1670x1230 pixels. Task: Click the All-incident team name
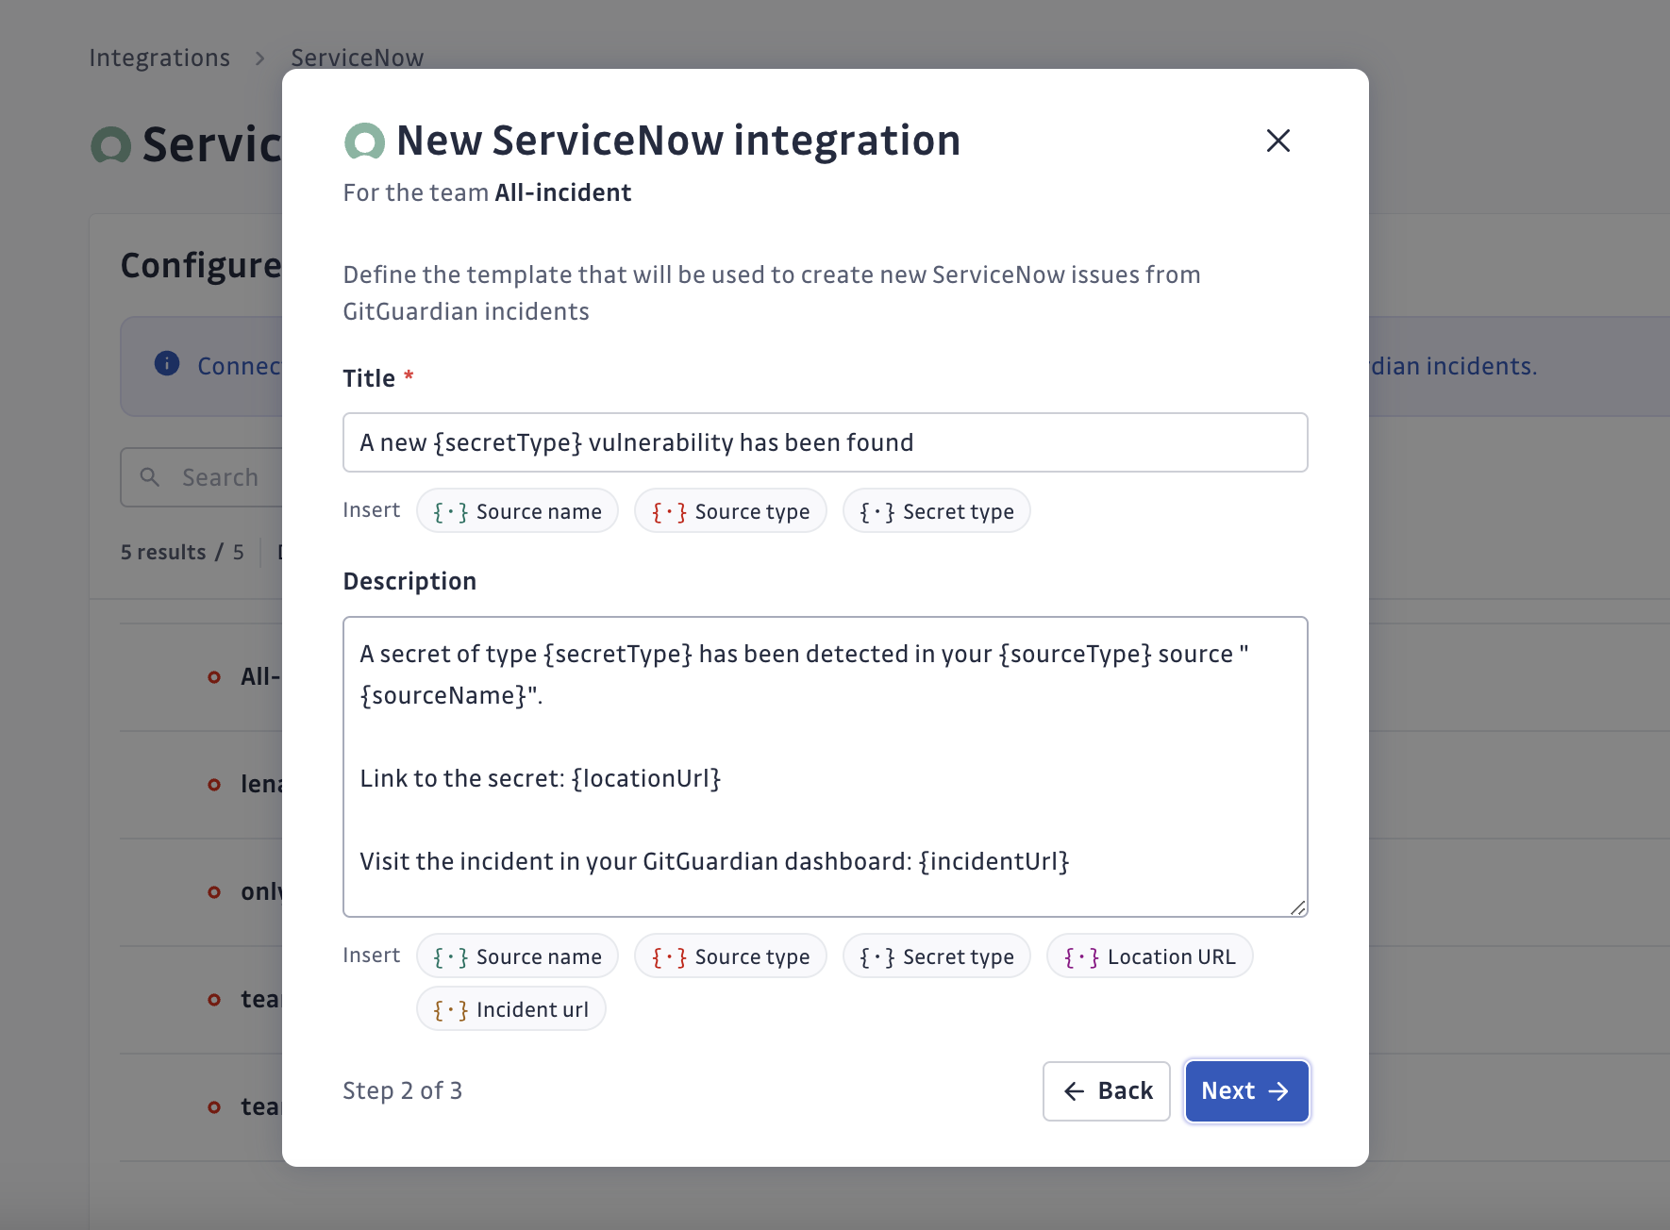563,192
